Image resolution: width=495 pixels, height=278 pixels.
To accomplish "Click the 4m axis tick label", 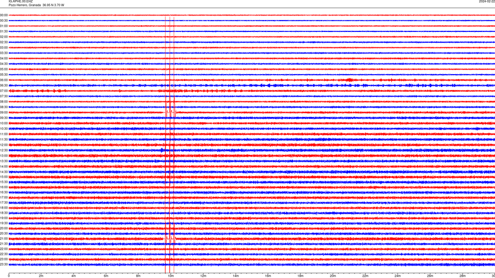I will click(x=74, y=276).
